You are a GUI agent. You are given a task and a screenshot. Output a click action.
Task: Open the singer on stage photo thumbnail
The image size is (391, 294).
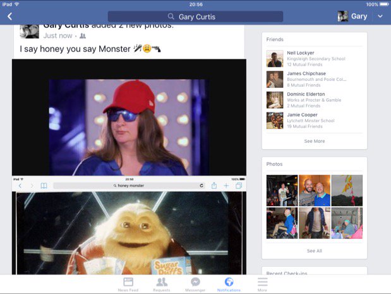coord(282,190)
